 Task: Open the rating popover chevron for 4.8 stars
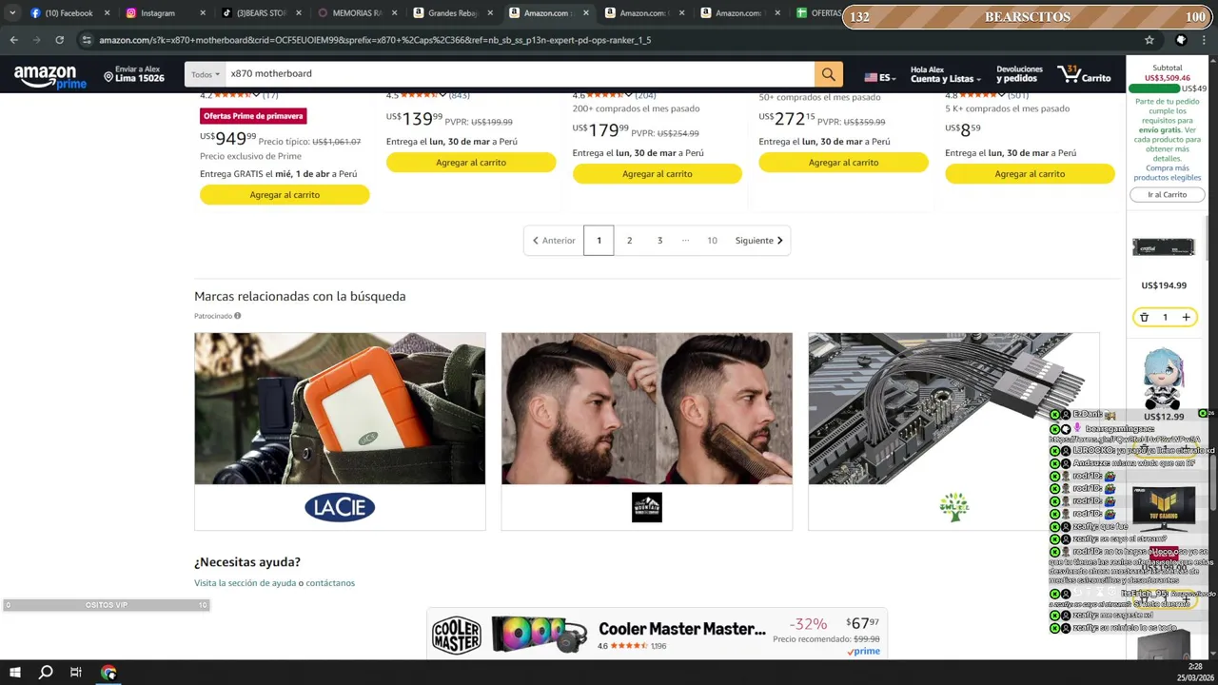(x=1002, y=95)
